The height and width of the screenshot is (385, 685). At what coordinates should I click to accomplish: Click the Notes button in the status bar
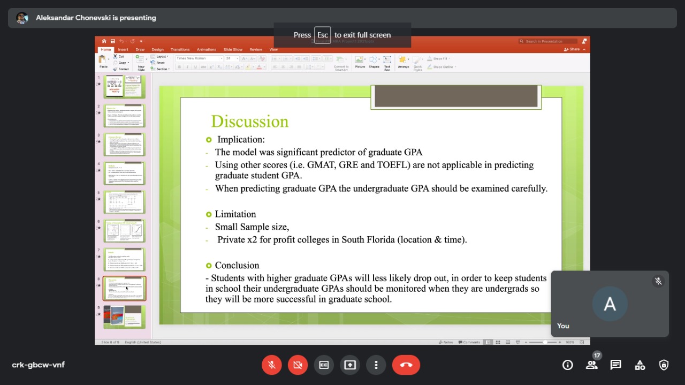pos(446,342)
